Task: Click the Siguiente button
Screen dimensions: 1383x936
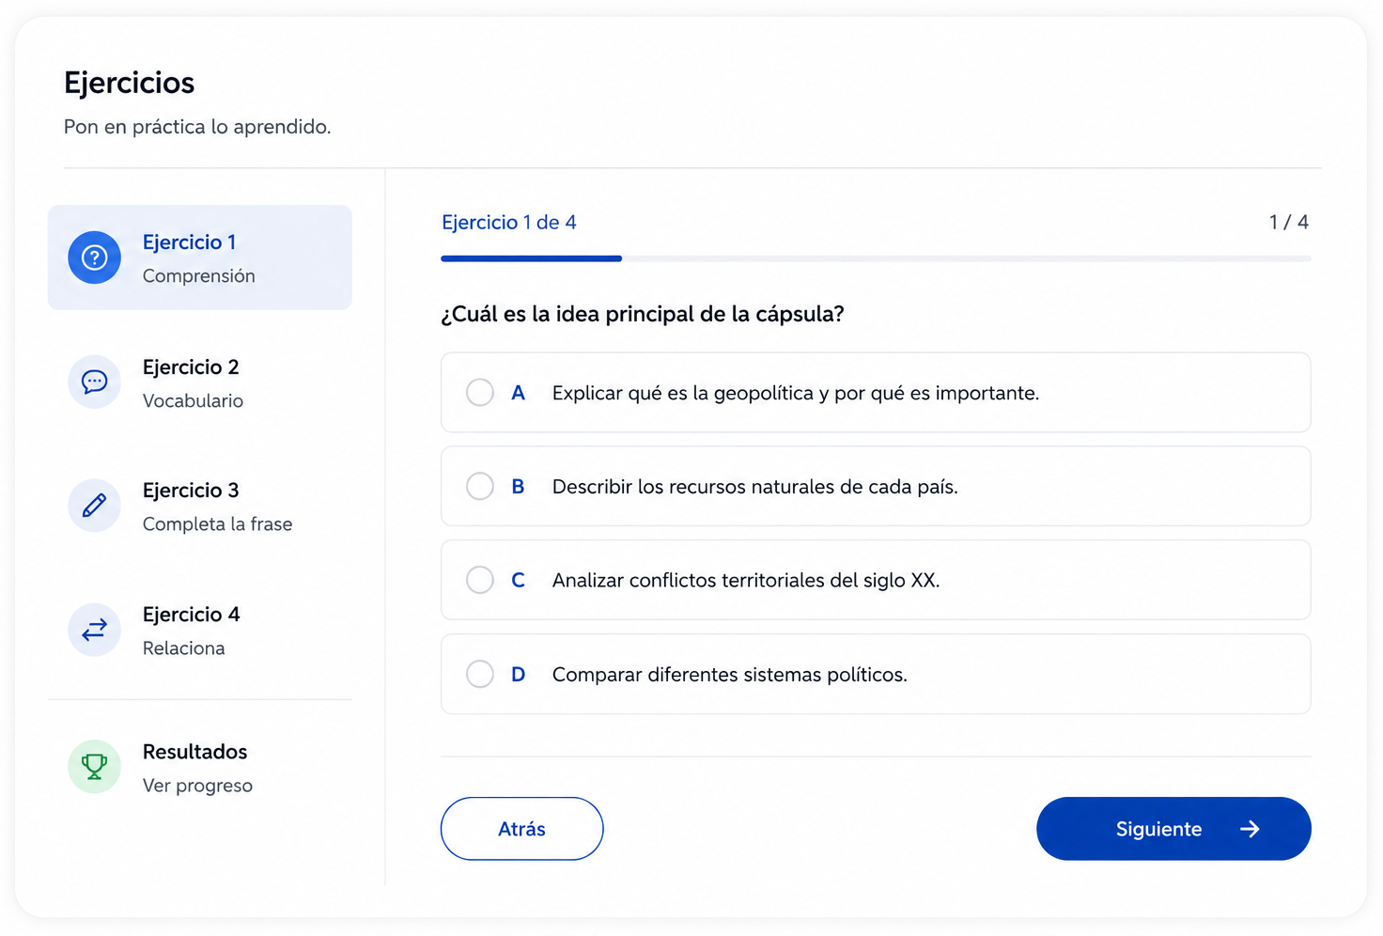Action: [1173, 829]
